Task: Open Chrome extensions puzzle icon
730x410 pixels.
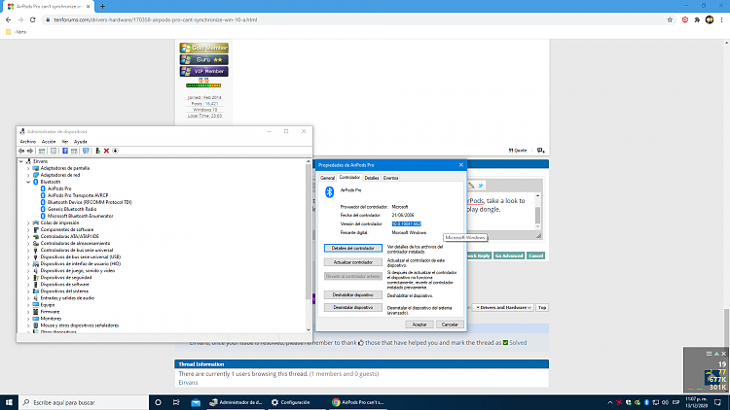Action: click(697, 19)
